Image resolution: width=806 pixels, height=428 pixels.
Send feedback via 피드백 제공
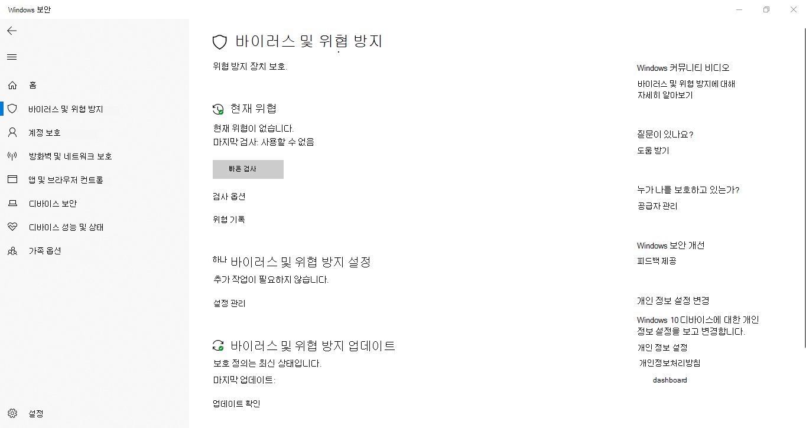pos(656,261)
